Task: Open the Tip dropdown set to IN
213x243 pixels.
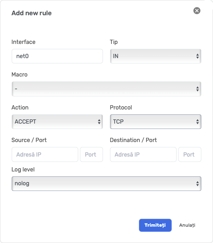Action: [152, 56]
